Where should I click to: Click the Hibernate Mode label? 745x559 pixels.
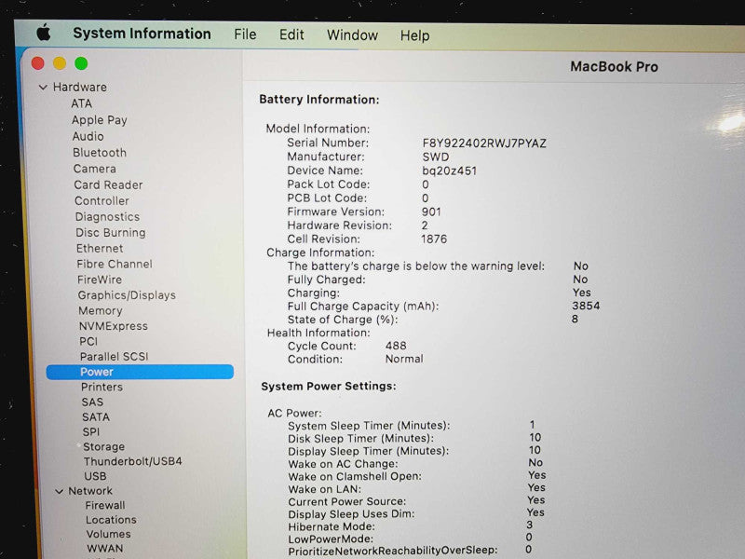coord(332,526)
